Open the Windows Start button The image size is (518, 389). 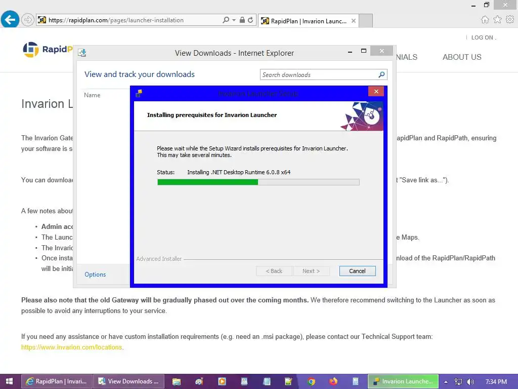click(x=9, y=381)
